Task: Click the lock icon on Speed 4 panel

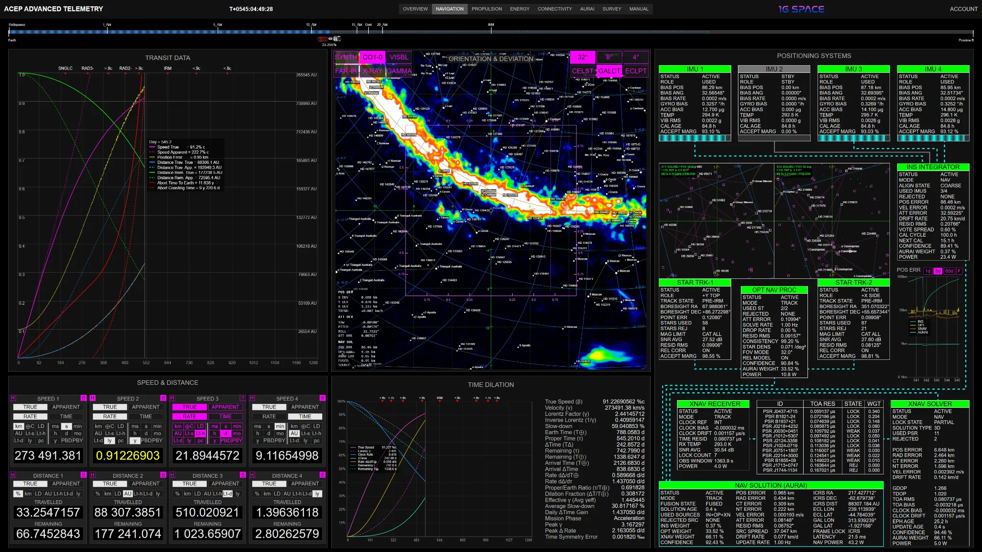Action: click(x=322, y=398)
